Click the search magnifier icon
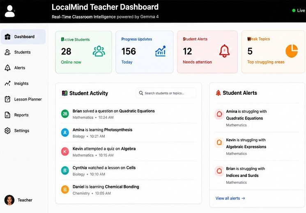Screen dimensions: 306x213 (x=141, y=93)
